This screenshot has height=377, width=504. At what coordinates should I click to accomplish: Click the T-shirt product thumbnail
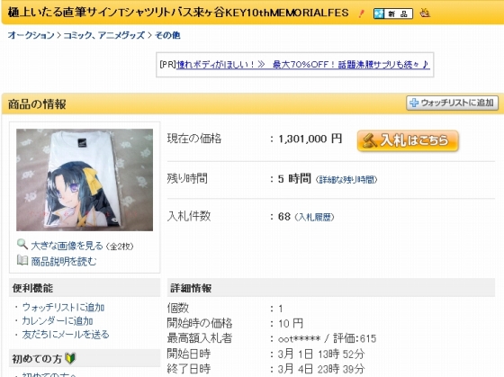[85, 180]
